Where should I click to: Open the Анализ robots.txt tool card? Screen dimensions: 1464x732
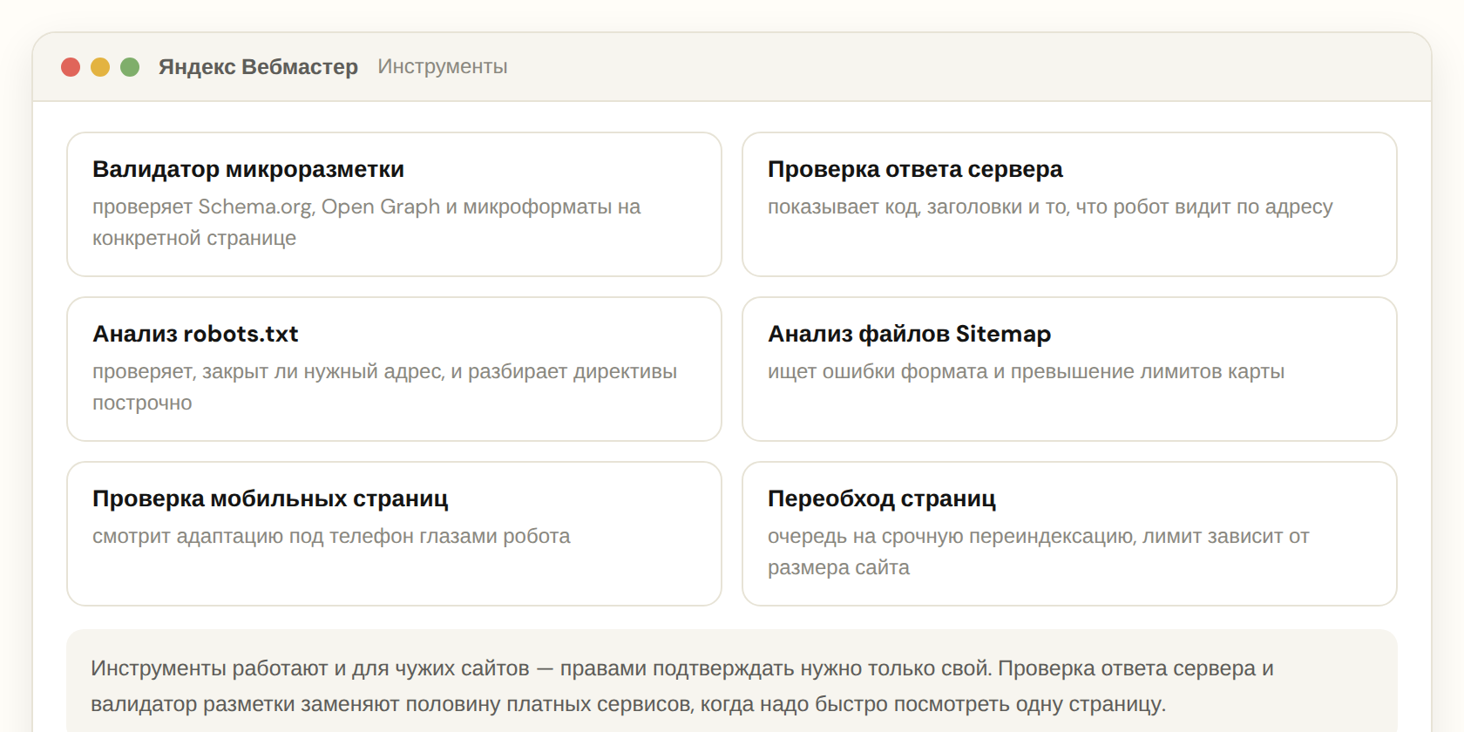pyautogui.click(x=394, y=369)
